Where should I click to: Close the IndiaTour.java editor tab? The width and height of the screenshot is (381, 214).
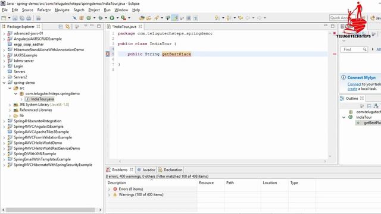point(140,26)
